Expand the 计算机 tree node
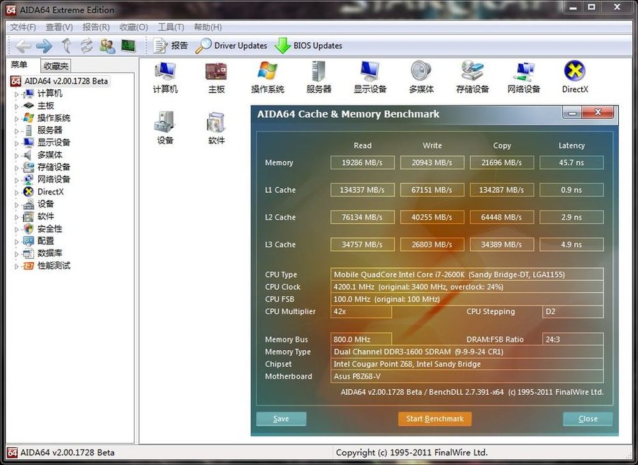The image size is (638, 465). click(x=17, y=94)
